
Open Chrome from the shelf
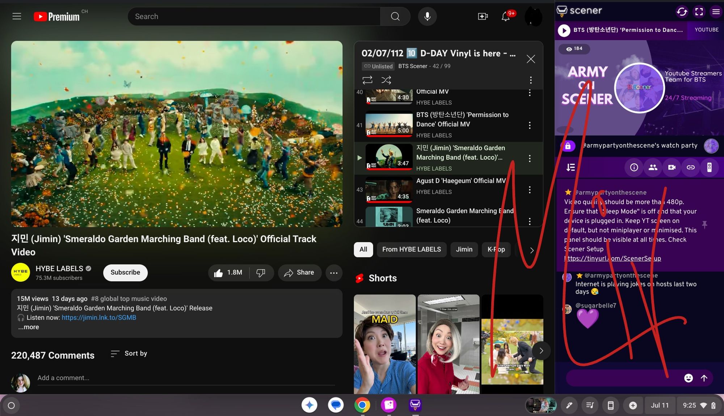(362, 405)
